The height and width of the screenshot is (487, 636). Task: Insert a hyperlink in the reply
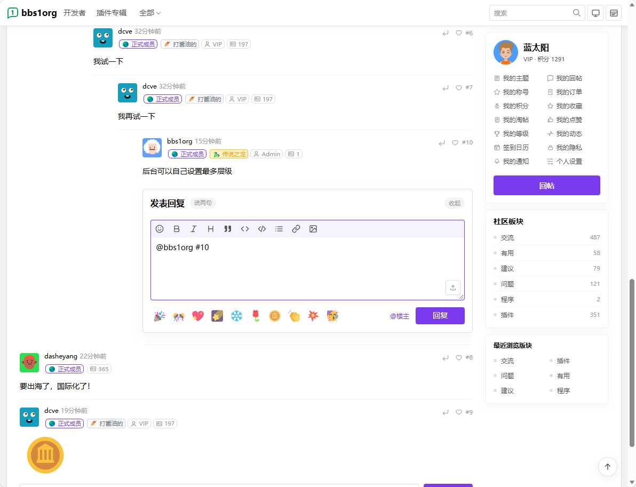[296, 229]
